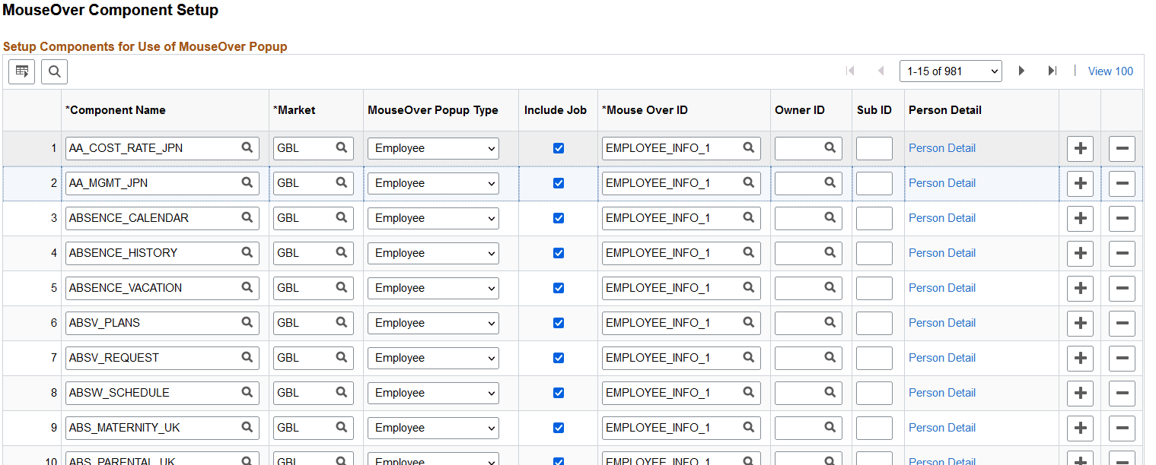Open the Mouse Over ID lookup for ABS_MATERNITY_UK
The height and width of the screenshot is (465, 1156).
[749, 428]
